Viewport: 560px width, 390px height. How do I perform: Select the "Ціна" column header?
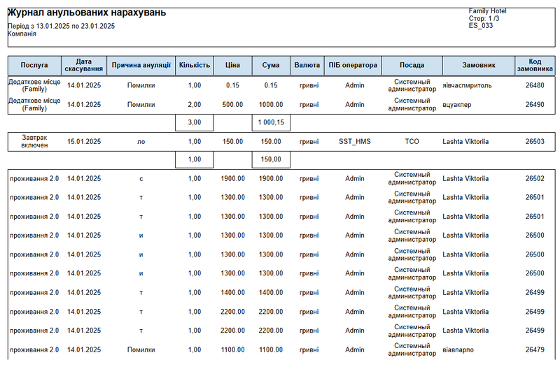coord(232,66)
